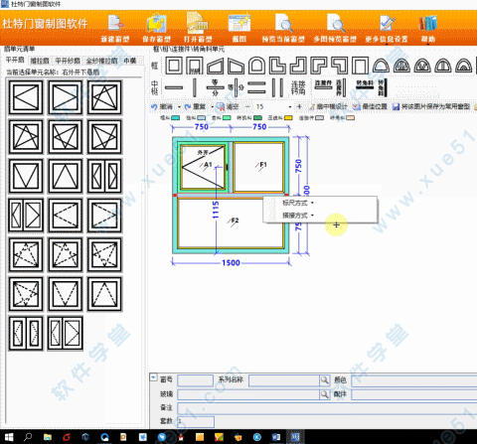Select the dashed downward V sash unit
This screenshot has width=479, height=444.
coord(66,294)
